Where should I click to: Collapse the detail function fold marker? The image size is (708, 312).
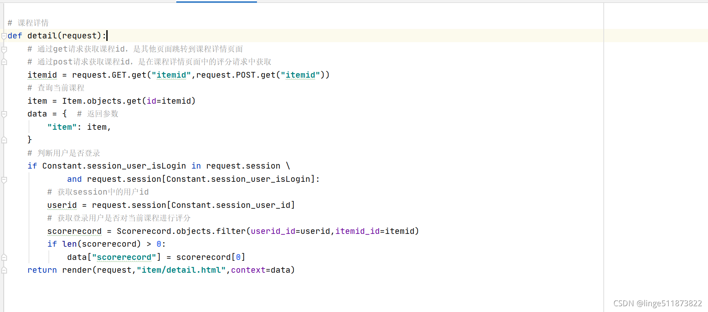point(4,36)
